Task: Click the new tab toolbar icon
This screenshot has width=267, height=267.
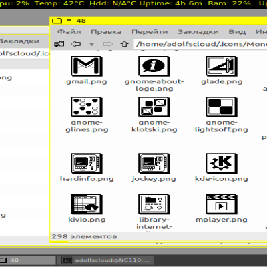Action: [59, 44]
